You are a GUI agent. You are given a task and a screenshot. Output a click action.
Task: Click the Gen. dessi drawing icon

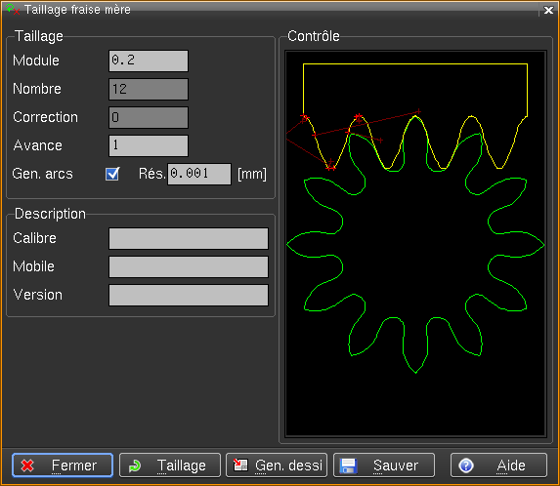coord(240,465)
